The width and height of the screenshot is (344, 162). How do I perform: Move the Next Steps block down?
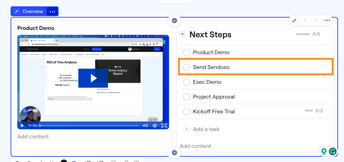316,20
